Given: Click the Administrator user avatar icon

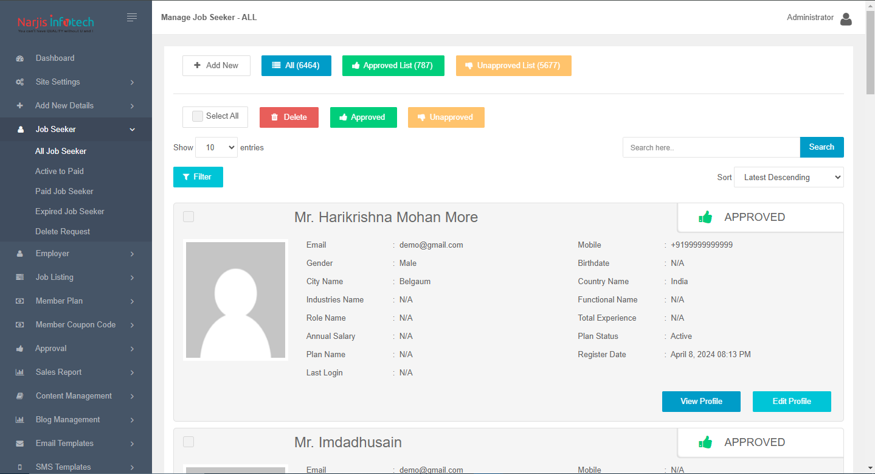Looking at the screenshot, I should (x=846, y=19).
